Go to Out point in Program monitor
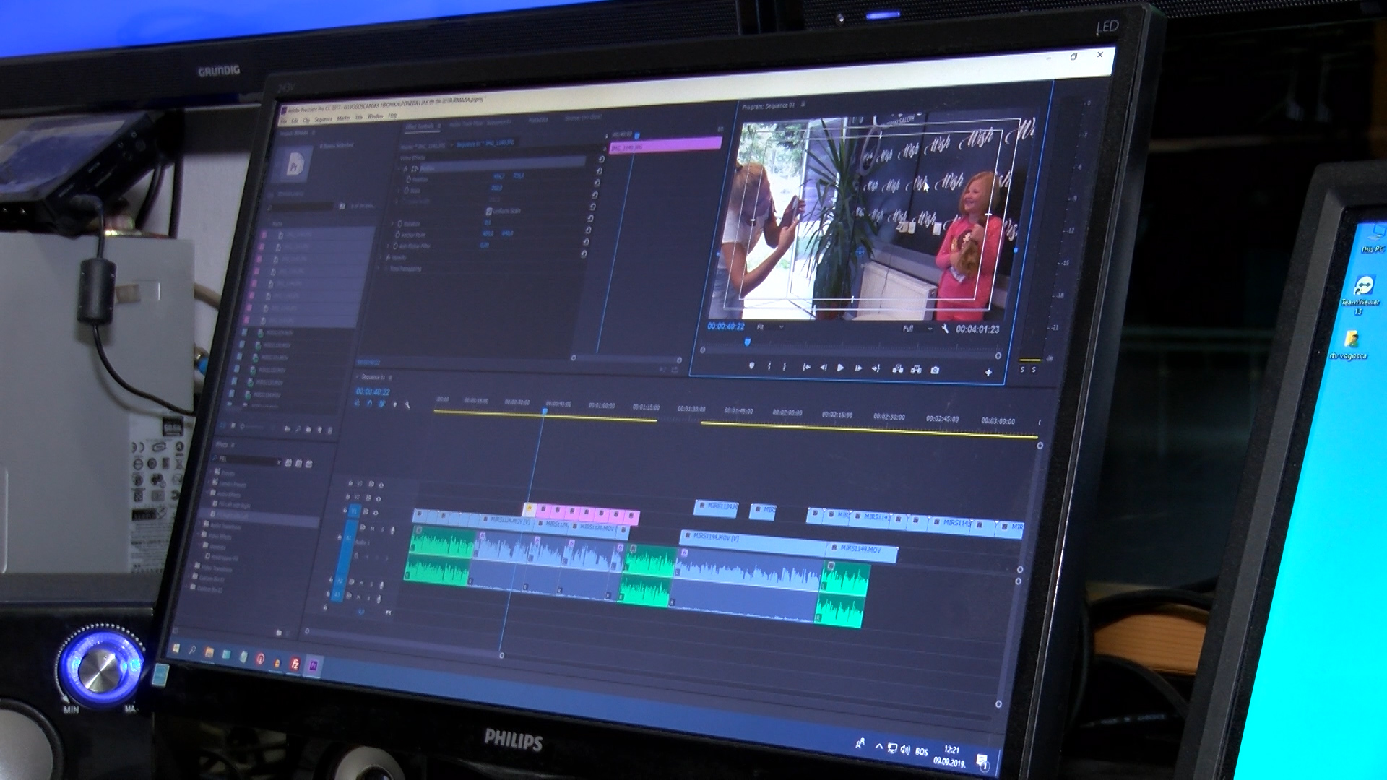 pyautogui.click(x=876, y=368)
